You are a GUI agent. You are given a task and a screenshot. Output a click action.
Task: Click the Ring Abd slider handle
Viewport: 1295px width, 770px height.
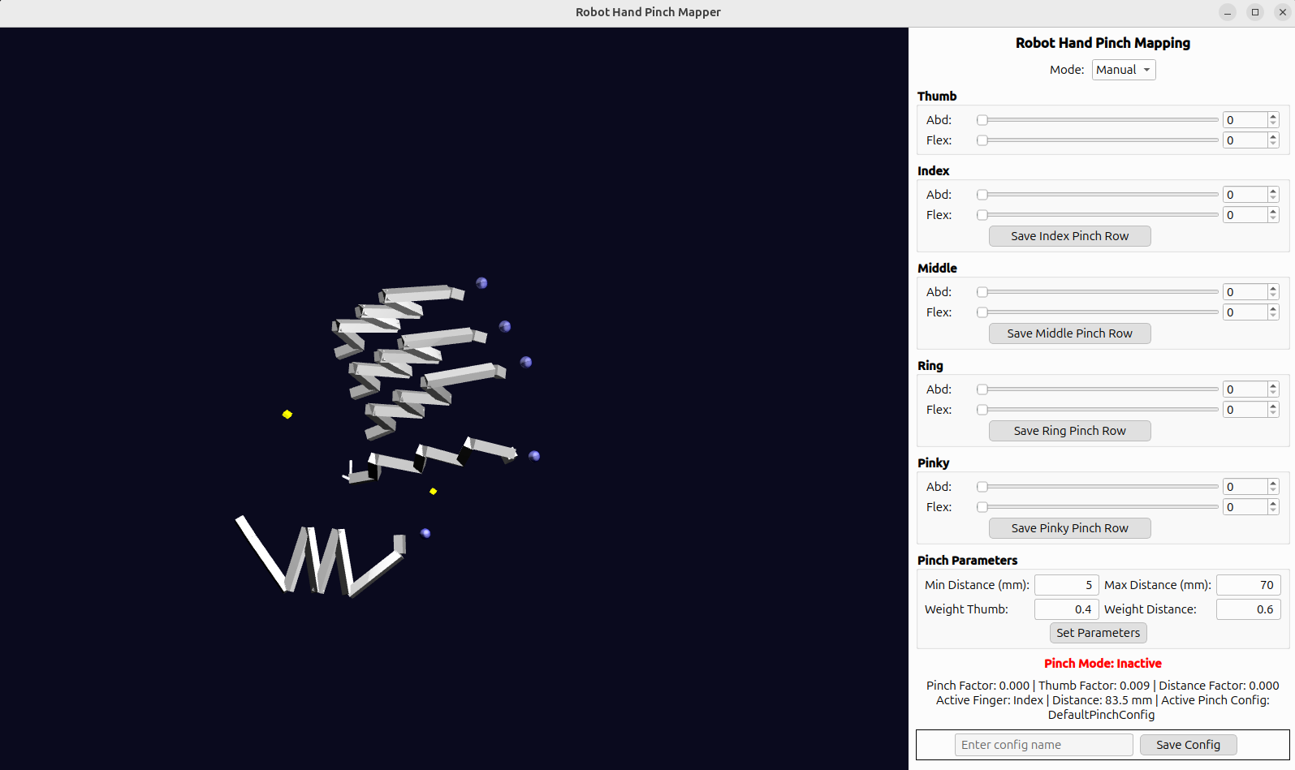pyautogui.click(x=982, y=389)
